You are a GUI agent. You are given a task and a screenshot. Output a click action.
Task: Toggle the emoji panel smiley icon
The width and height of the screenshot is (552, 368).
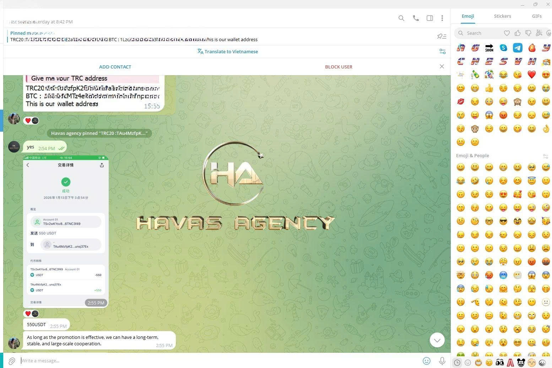pyautogui.click(x=427, y=361)
